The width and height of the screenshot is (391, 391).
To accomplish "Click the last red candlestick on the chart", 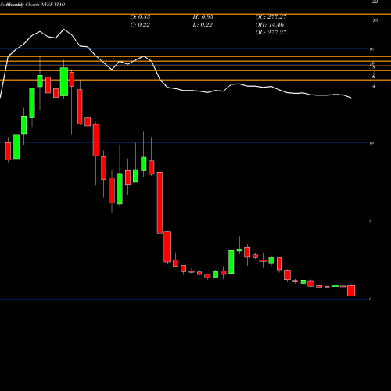I will click(351, 291).
